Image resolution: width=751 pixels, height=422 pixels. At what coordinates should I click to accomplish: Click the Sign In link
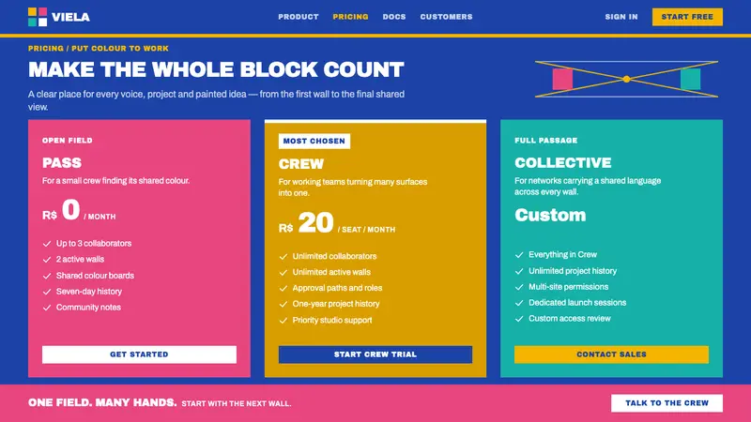(x=621, y=17)
